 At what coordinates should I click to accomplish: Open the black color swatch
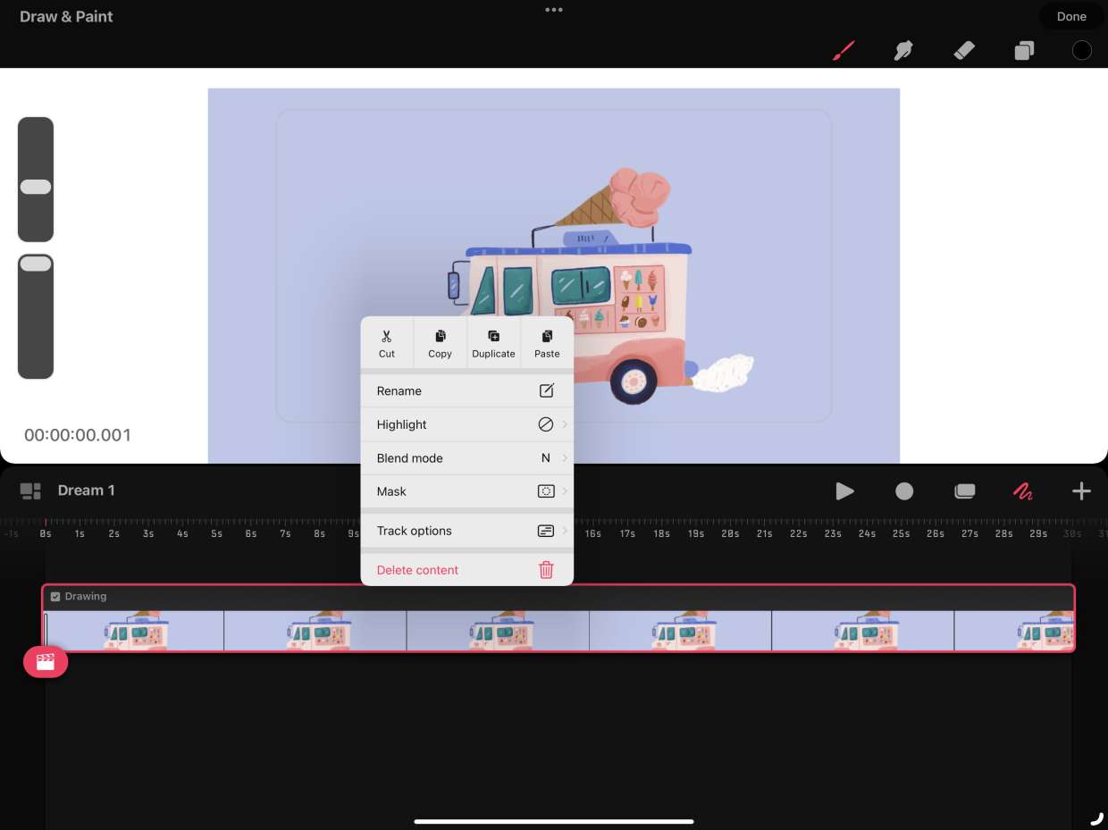pos(1081,50)
